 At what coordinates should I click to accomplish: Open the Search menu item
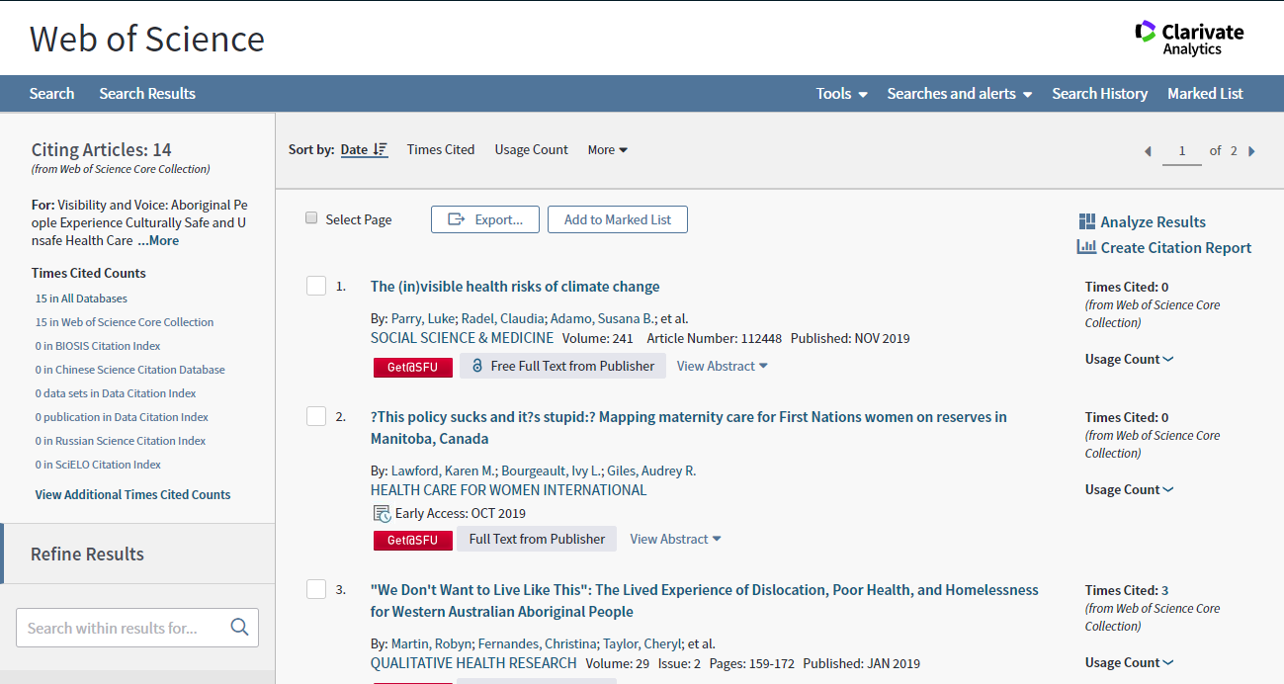[51, 93]
